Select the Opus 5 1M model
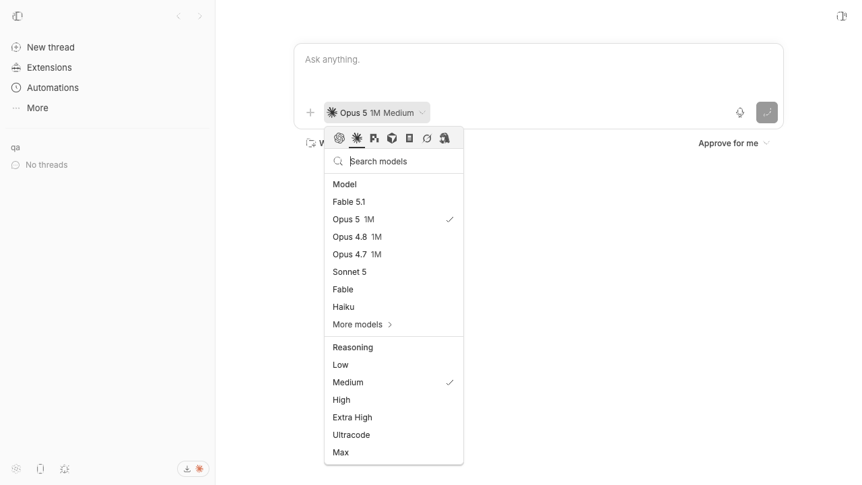862x485 pixels. (x=394, y=219)
